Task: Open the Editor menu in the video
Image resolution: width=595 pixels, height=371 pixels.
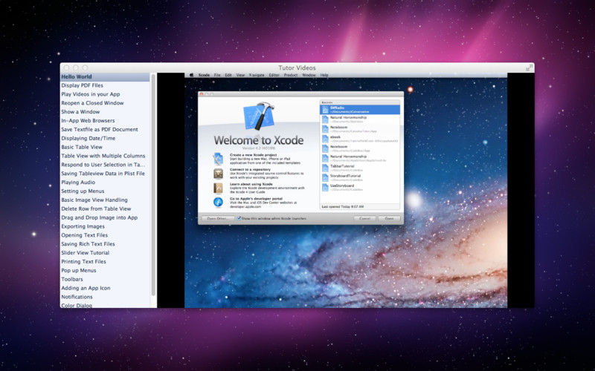Action: 274,75
